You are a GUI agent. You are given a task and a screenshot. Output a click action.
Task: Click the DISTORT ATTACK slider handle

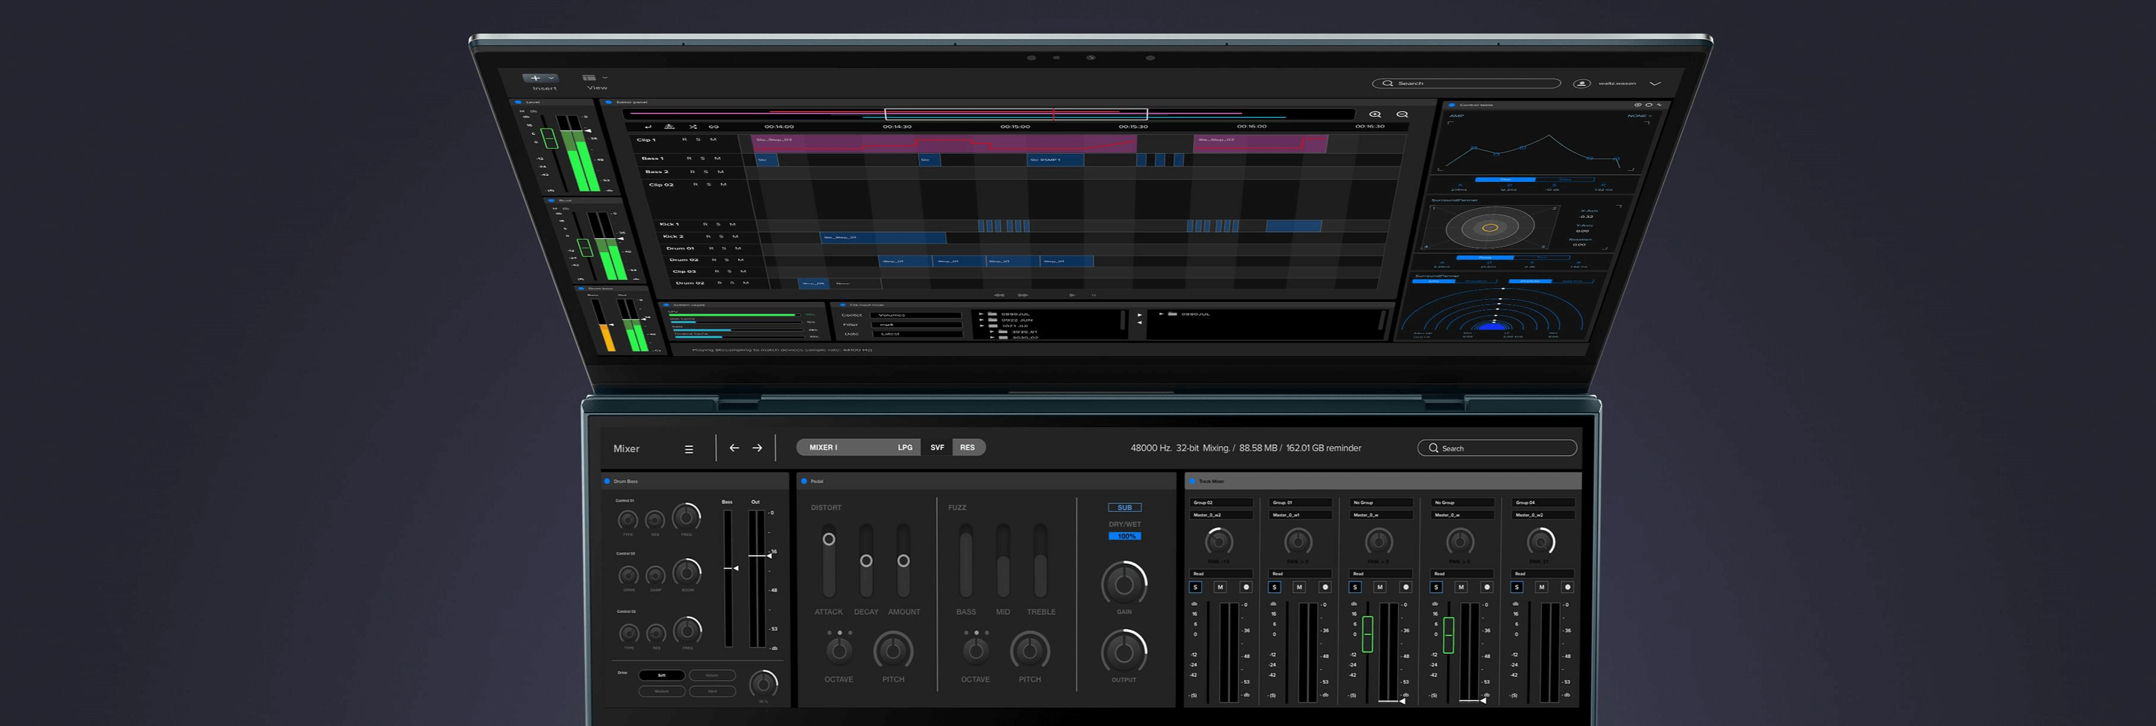[828, 540]
